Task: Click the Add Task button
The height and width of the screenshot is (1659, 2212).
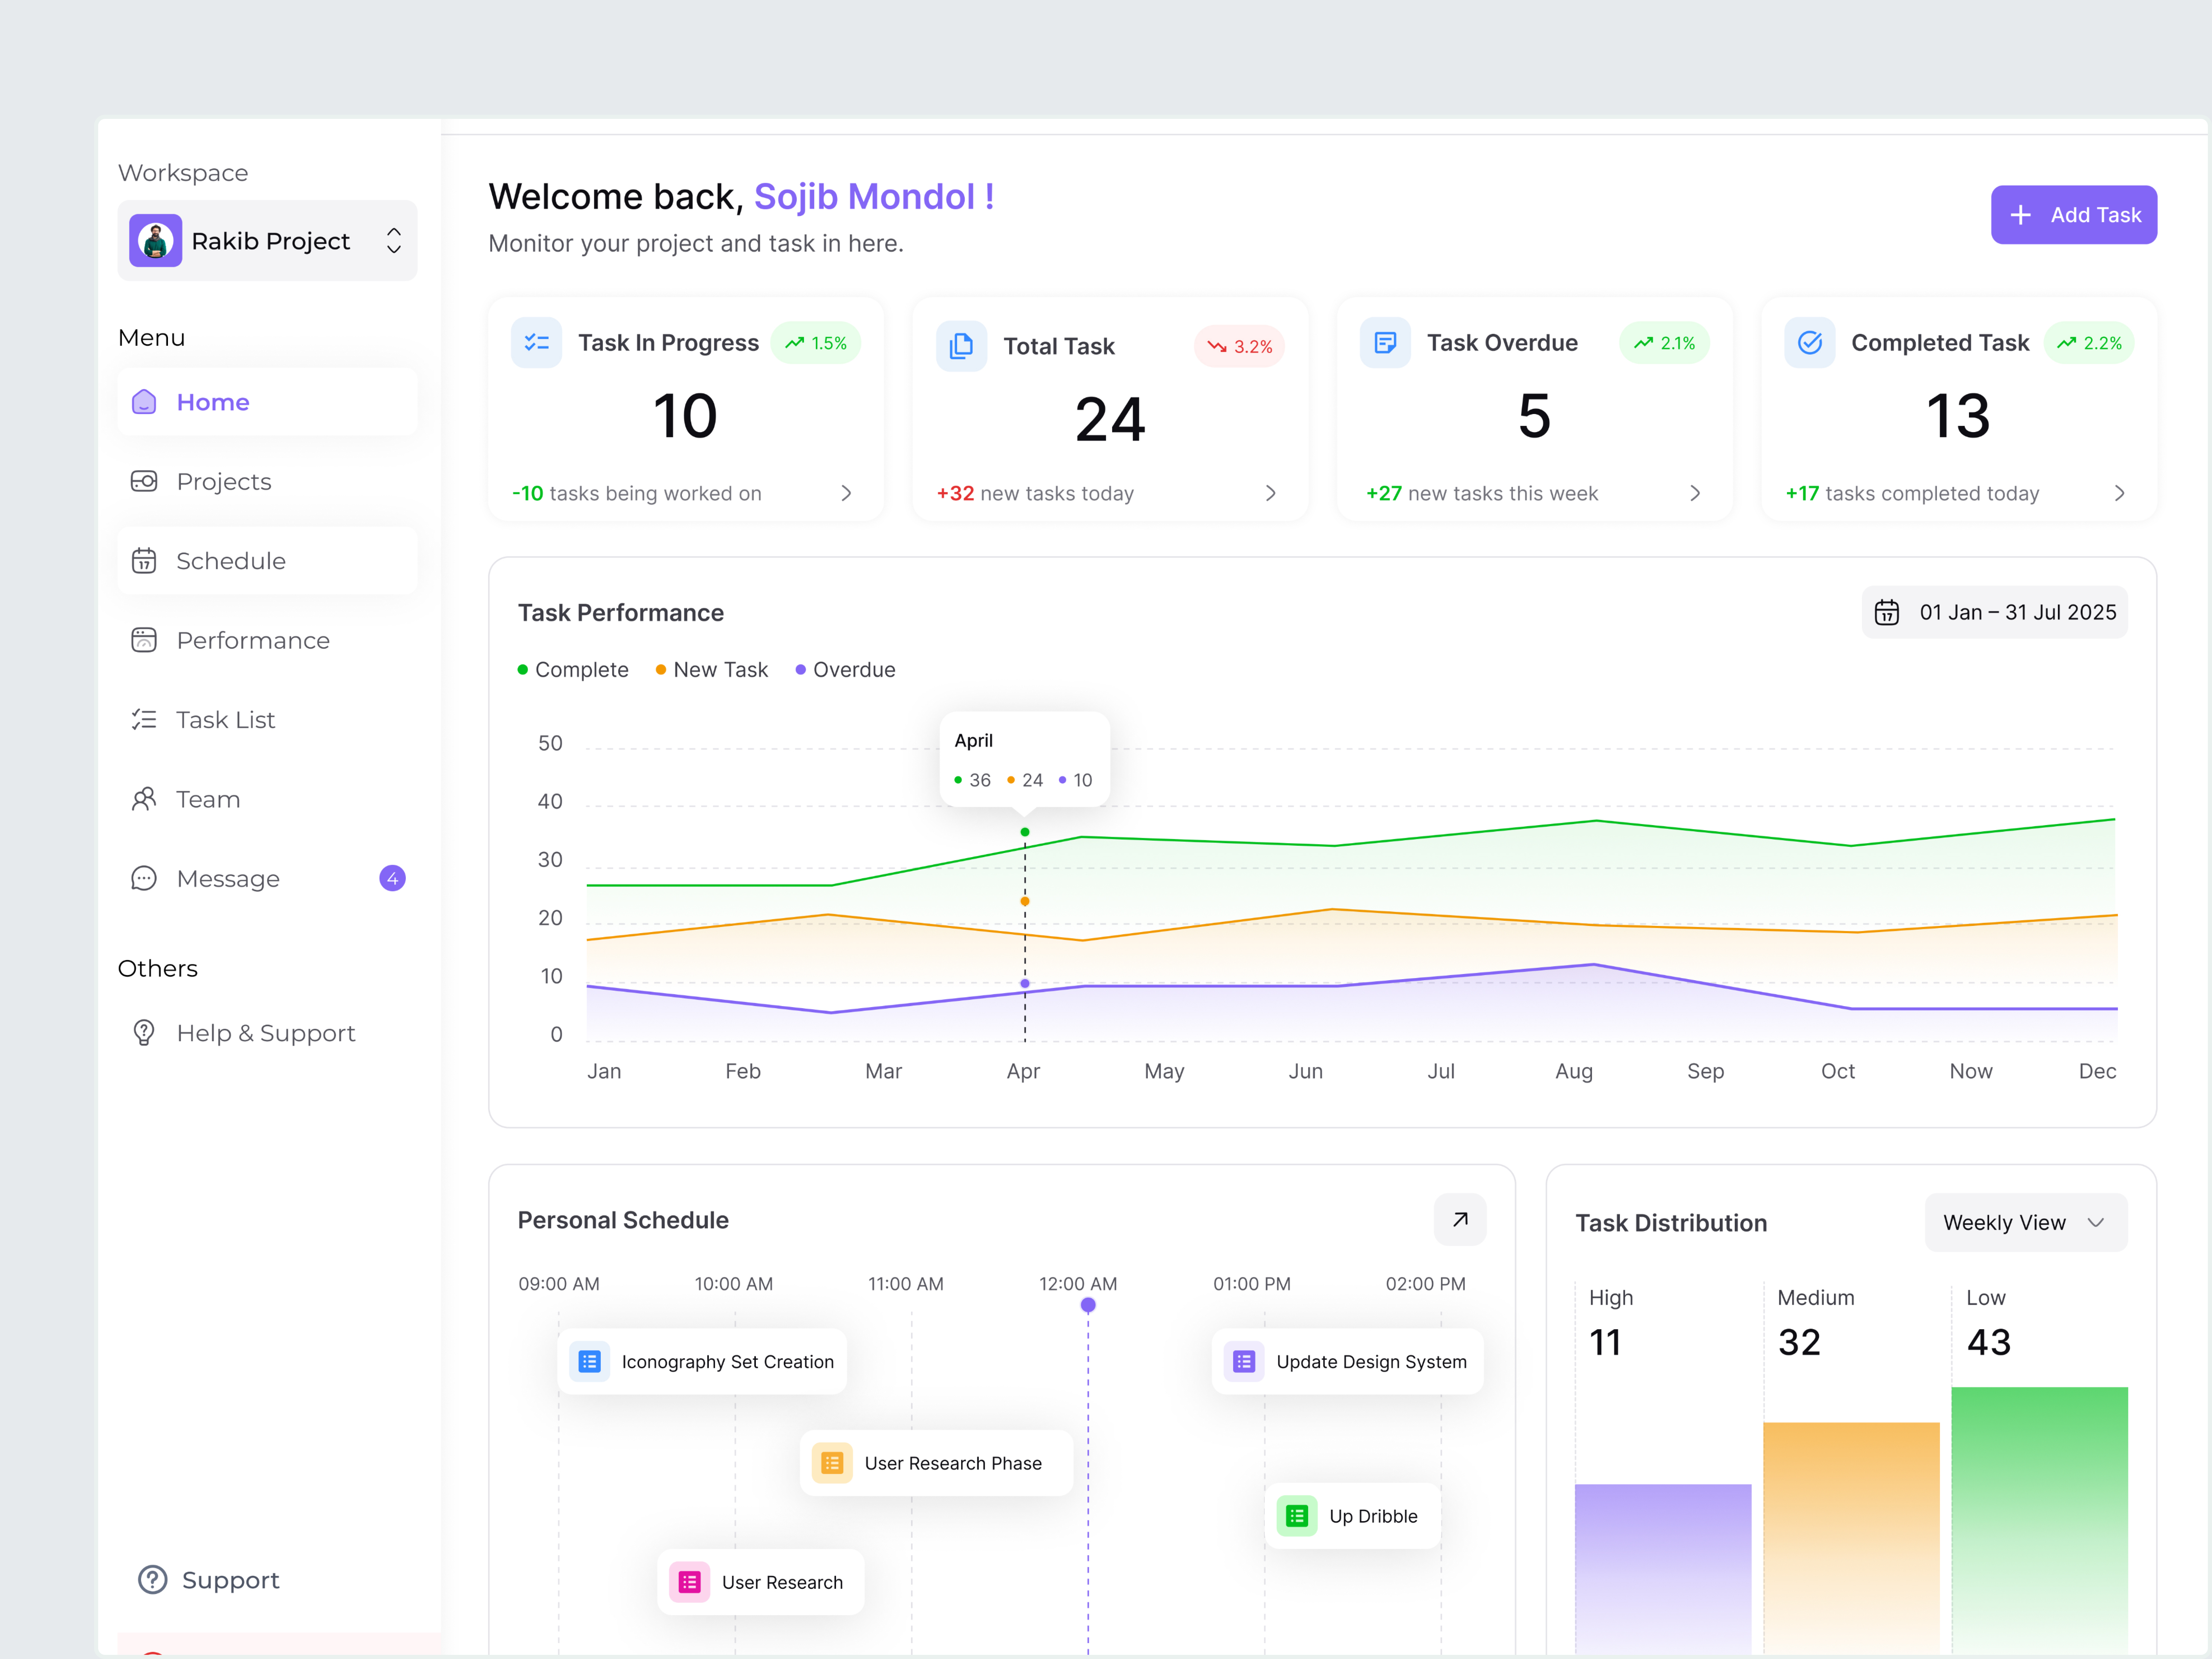Action: click(2074, 215)
